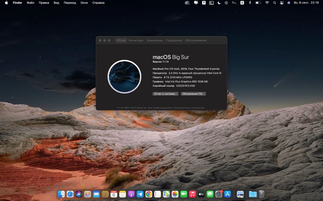Open Finder from the Dock
The height and width of the screenshot is (201, 323).
pyautogui.click(x=61, y=194)
